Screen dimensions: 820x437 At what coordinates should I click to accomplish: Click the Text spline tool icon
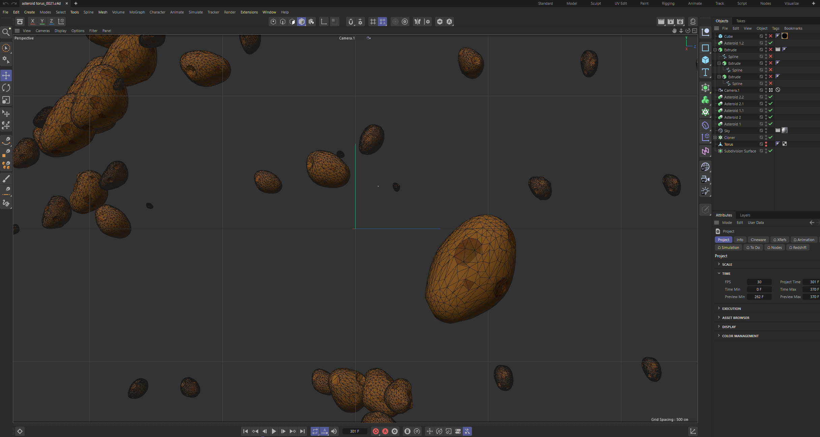click(x=705, y=72)
